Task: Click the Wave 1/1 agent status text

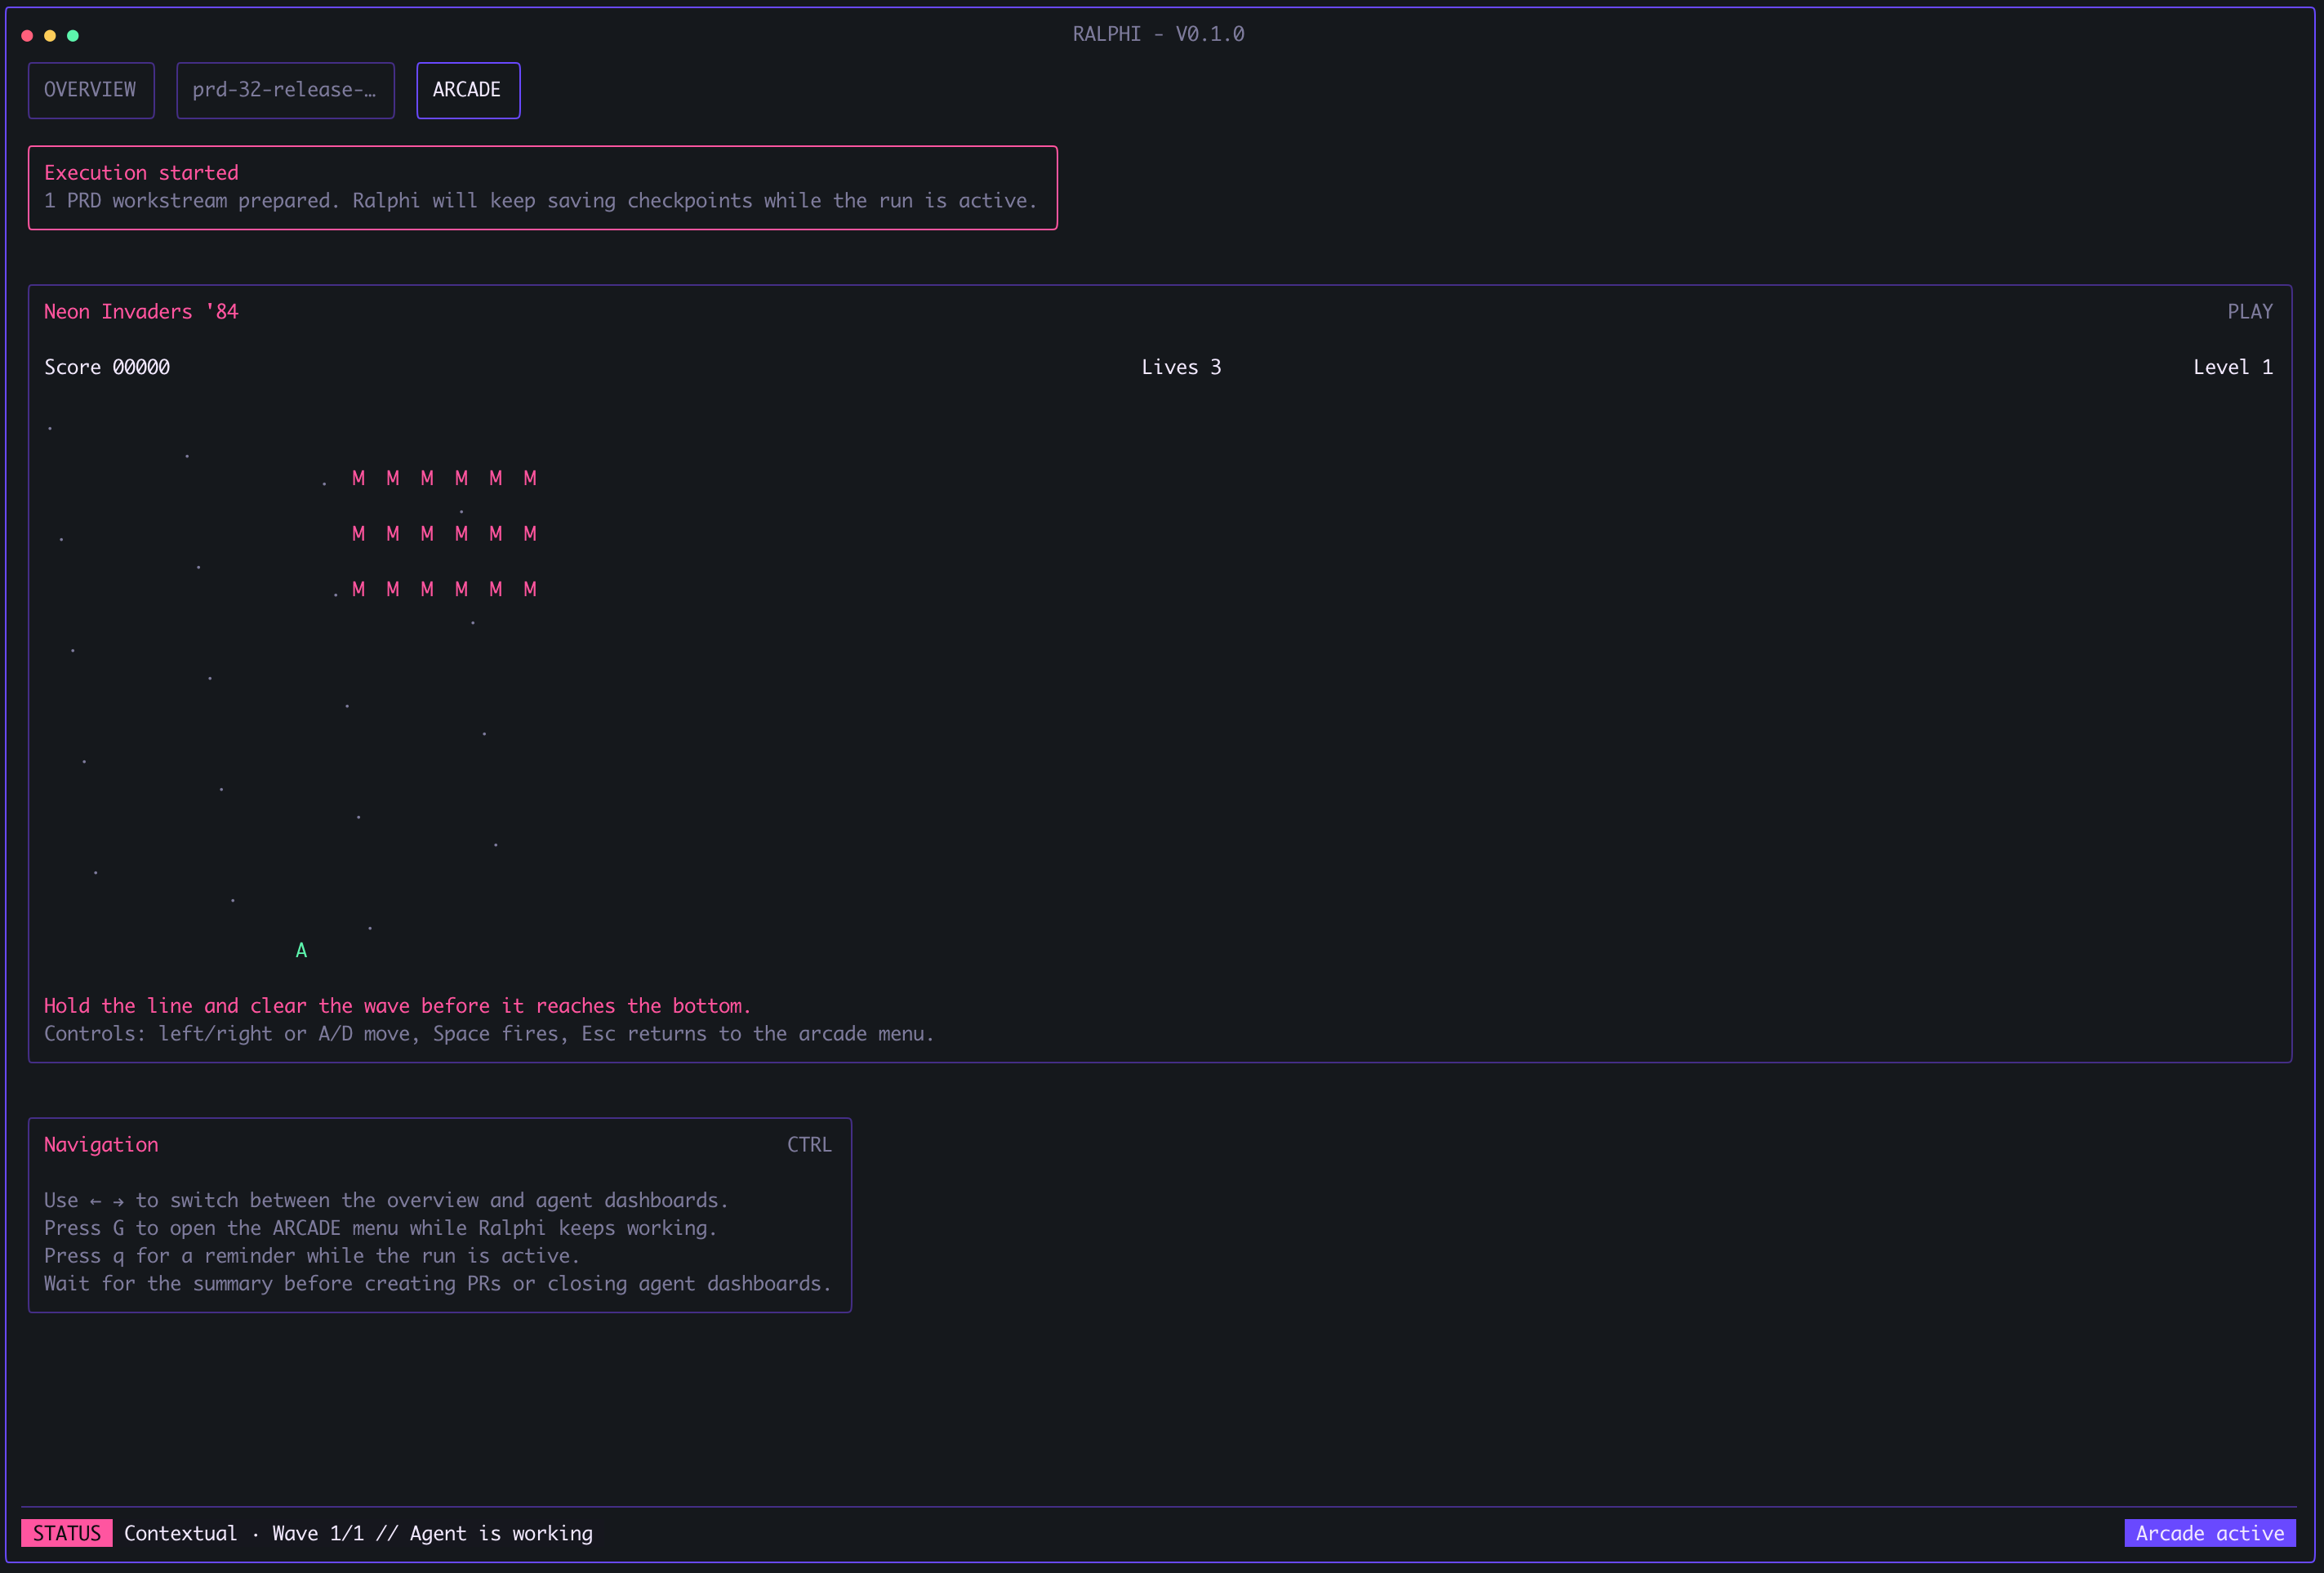Action: click(x=432, y=1533)
